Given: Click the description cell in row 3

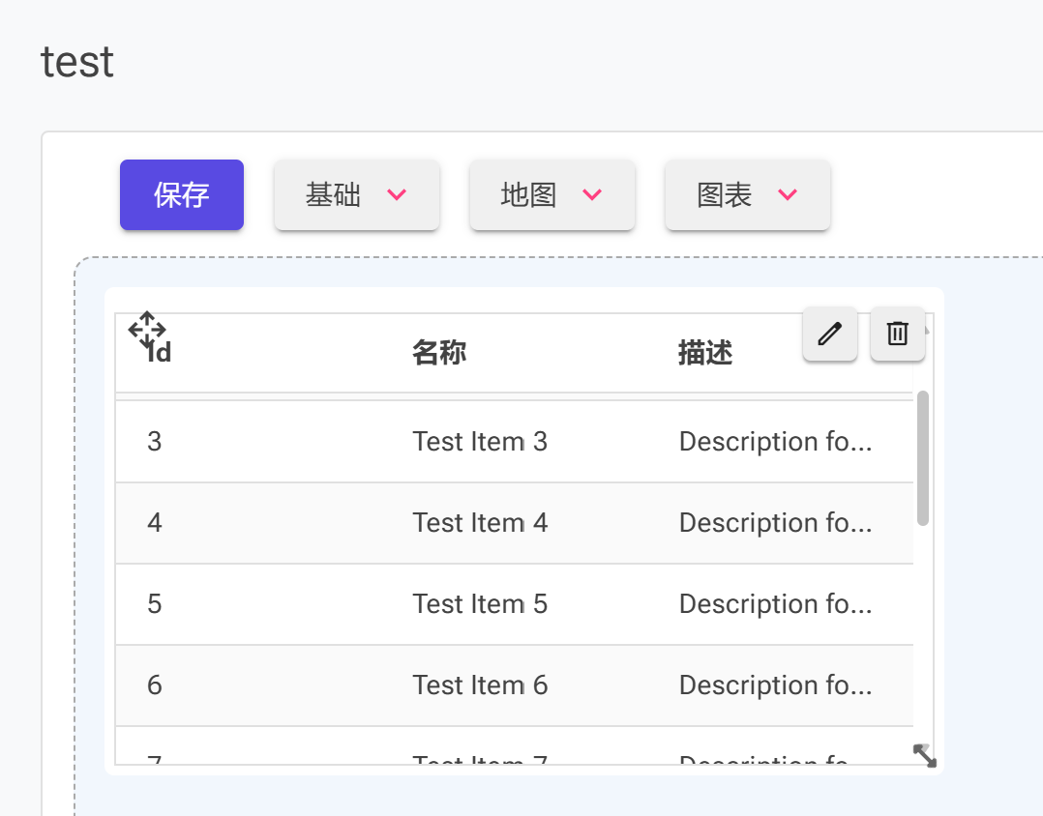Looking at the screenshot, I should click(x=780, y=441).
